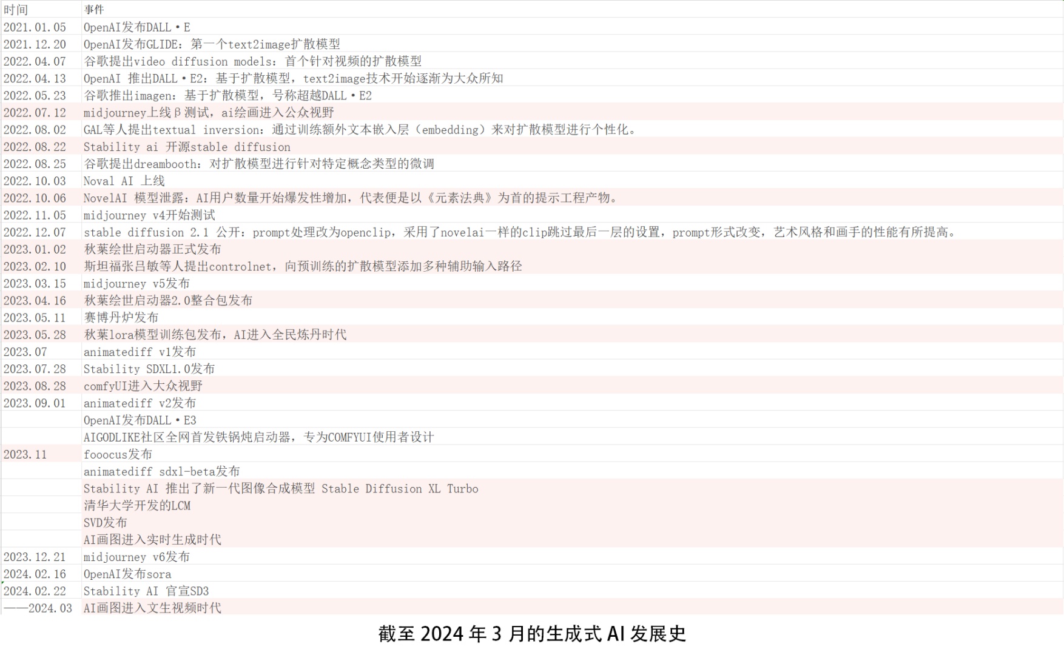Viewport: 1064px width, 655px height.
Task: Select the 开源stable diffusion event cell
Action: coord(572,146)
